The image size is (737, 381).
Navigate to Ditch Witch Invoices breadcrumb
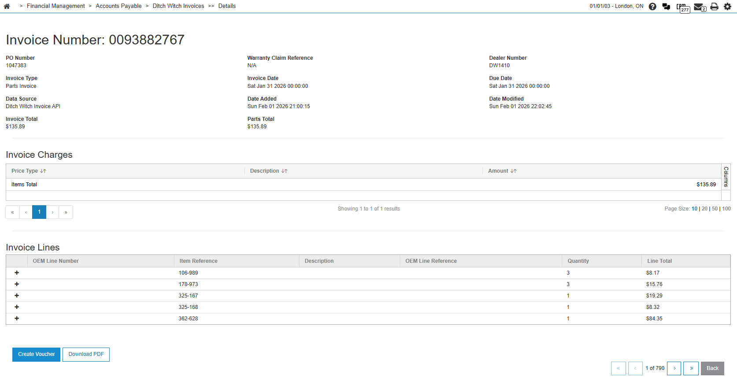[178, 6]
